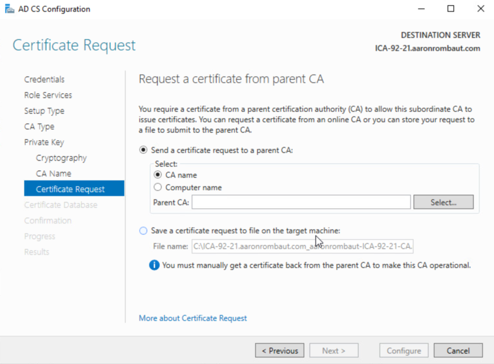Screen dimensions: 494x364
Task: Go back with the Previous button
Action: pos(280,351)
